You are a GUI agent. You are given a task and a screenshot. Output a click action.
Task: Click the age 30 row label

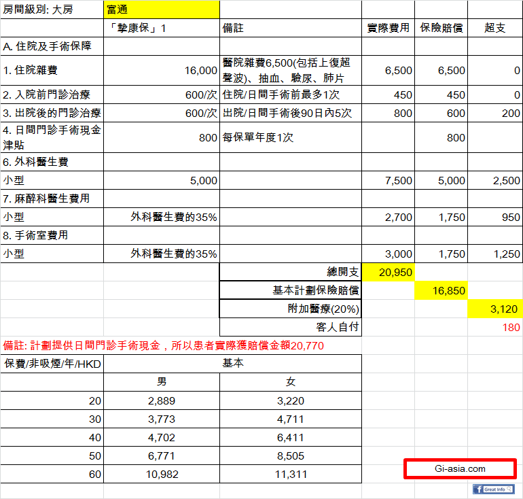point(52,419)
